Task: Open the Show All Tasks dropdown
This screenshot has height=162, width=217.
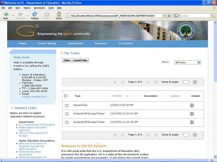Action: click(x=188, y=62)
